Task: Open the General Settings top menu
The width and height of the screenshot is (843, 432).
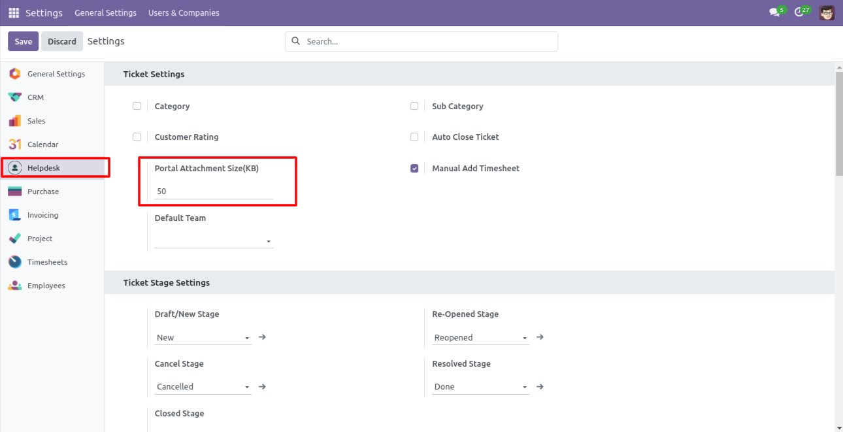Action: [105, 12]
